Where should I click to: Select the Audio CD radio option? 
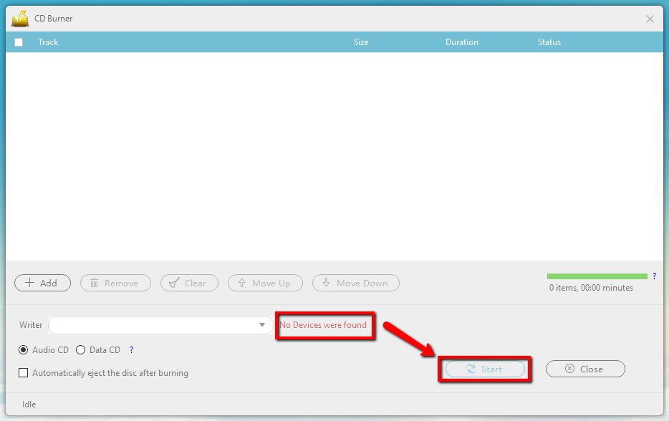tap(24, 350)
